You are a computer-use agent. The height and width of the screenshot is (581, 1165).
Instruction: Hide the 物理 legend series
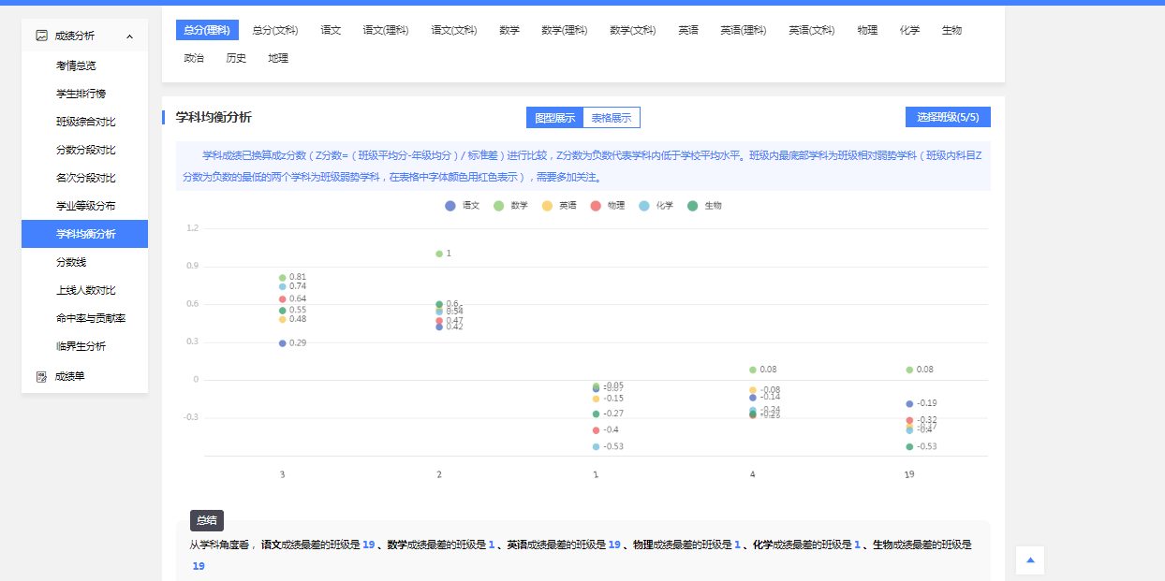tap(608, 206)
